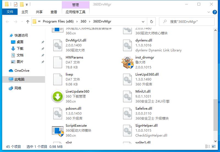Click the OneDrive cloud icon
Screen dimensions: 220x152
coord(11,71)
